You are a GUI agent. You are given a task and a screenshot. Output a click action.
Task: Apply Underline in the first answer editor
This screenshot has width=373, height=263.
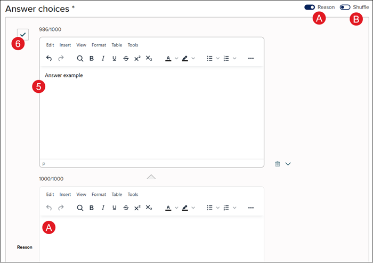click(114, 58)
